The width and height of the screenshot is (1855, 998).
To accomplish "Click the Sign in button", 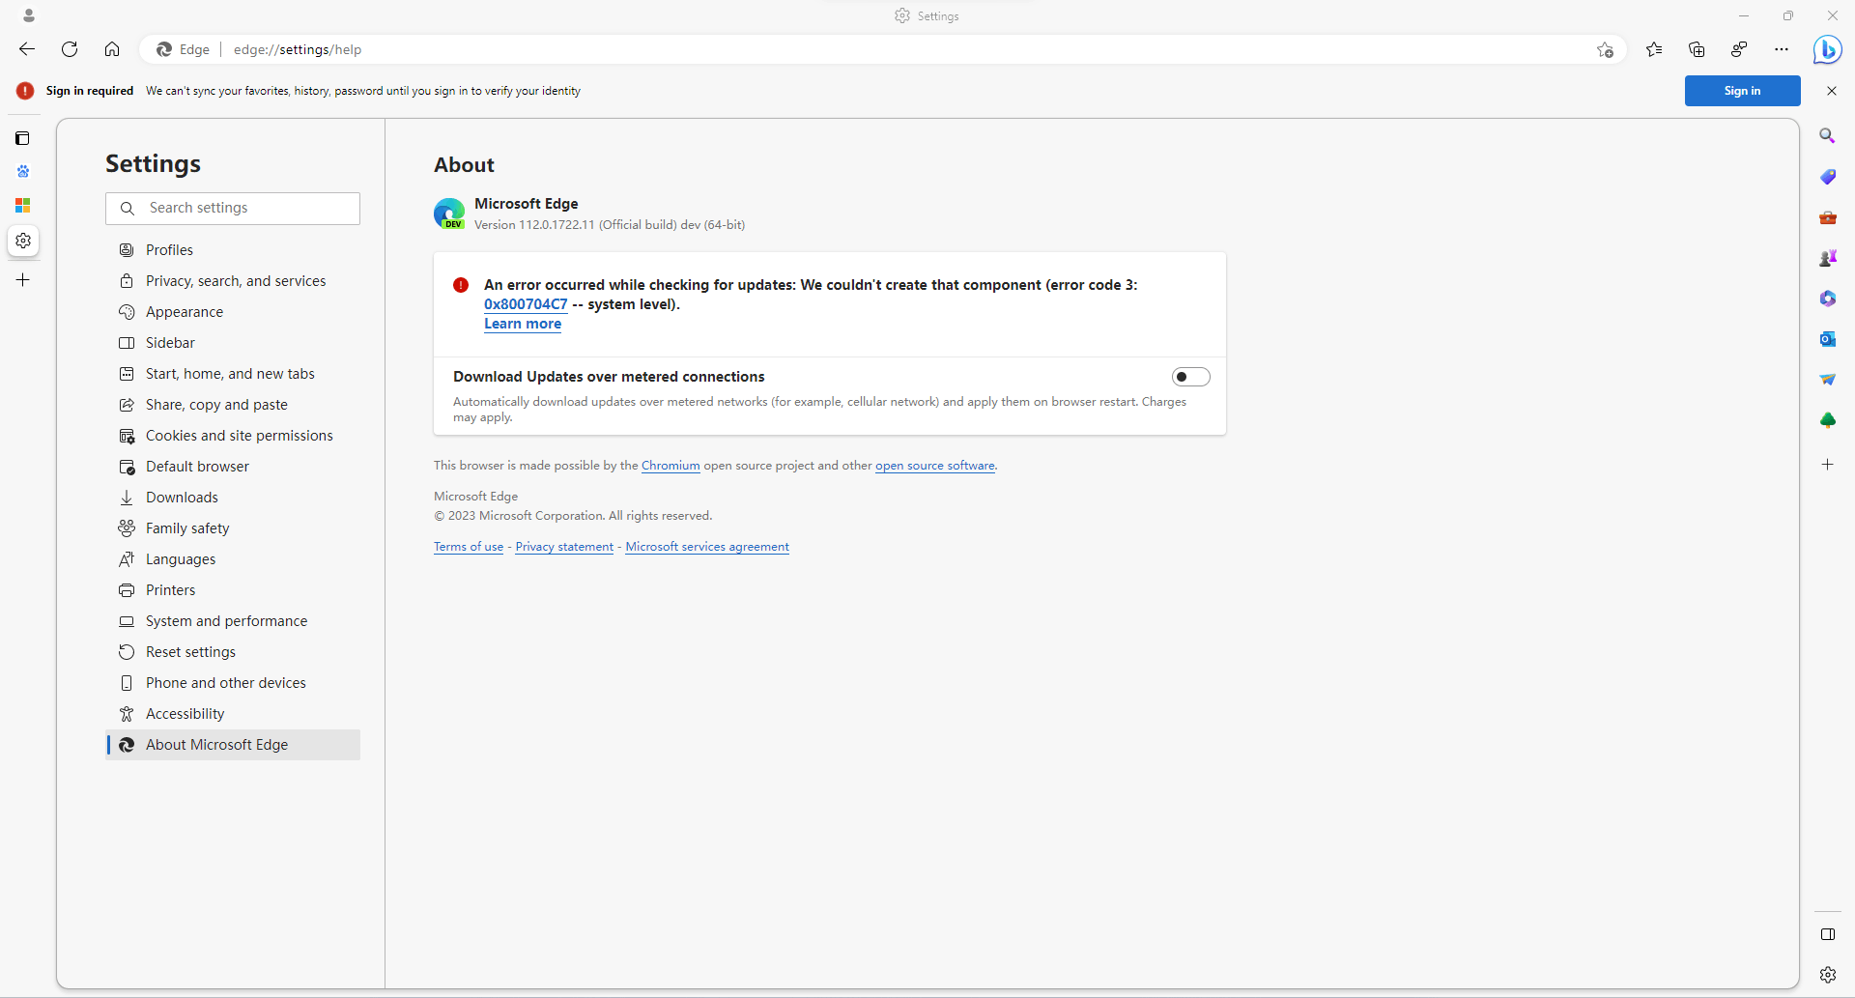I will (x=1742, y=91).
